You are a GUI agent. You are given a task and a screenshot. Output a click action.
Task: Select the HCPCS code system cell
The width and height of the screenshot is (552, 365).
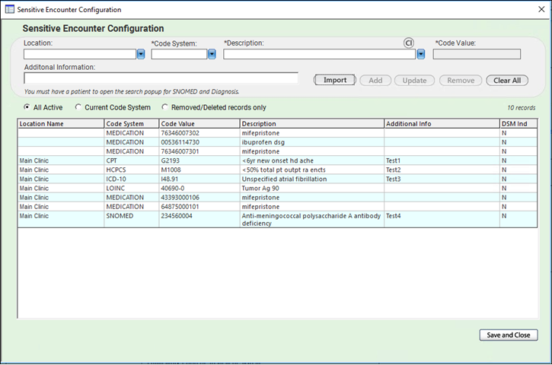(x=131, y=170)
